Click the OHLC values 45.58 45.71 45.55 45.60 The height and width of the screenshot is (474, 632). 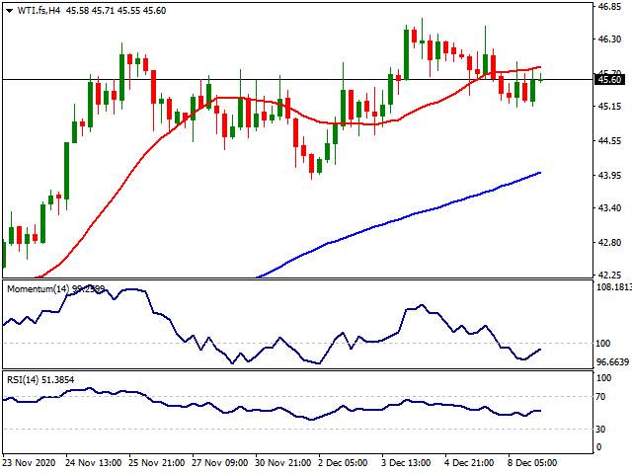click(117, 11)
